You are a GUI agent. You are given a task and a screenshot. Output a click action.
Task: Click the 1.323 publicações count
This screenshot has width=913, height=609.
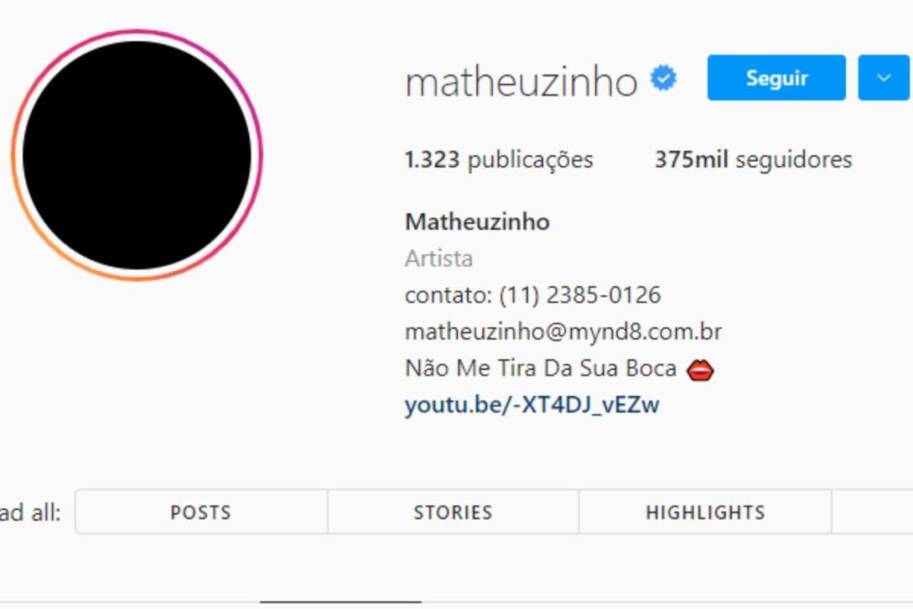pyautogui.click(x=498, y=160)
